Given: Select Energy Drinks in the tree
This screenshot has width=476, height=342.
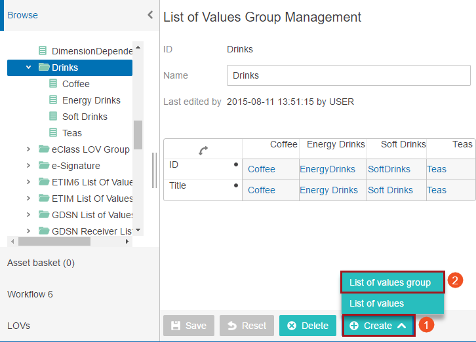Looking at the screenshot, I should pos(91,100).
